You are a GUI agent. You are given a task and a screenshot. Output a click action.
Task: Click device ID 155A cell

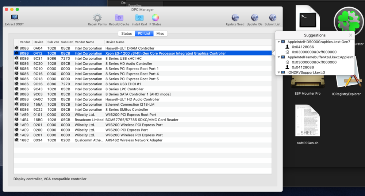click(38, 105)
